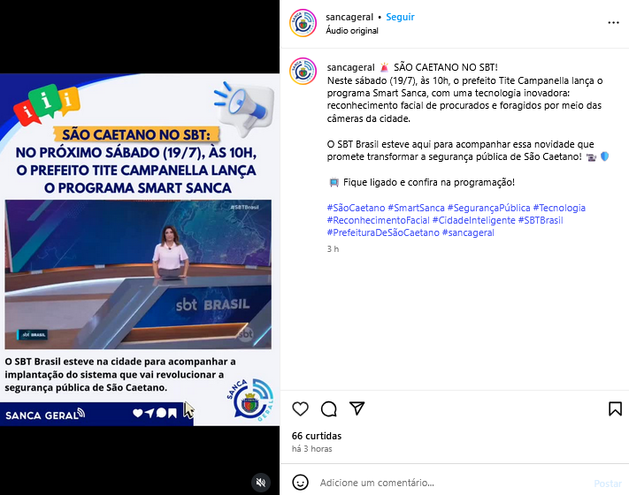
Task: Save post using bookmark icon
Action: [x=615, y=409]
